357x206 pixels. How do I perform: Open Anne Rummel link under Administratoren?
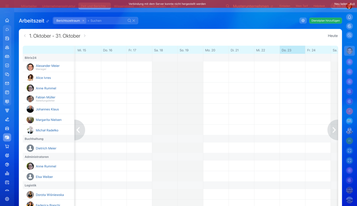click(46, 166)
